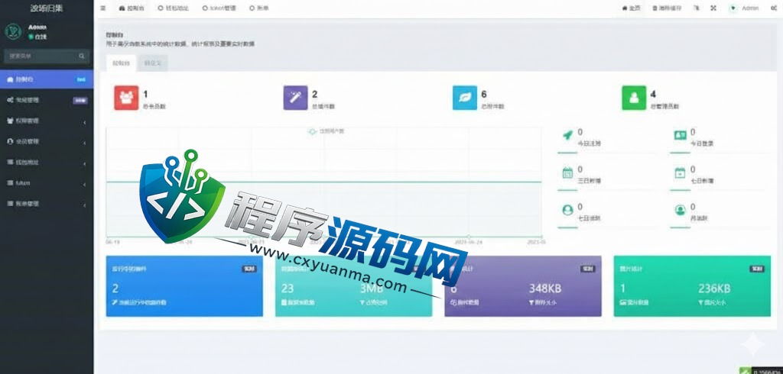Switch to the second grey panel sub-tab
The width and height of the screenshot is (783, 374).
[x=153, y=63]
